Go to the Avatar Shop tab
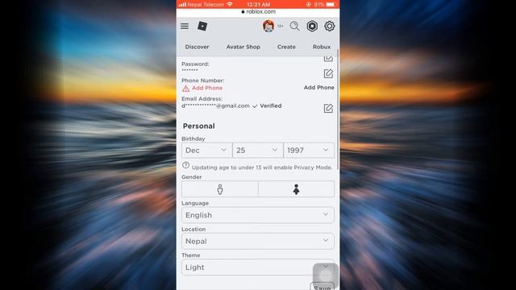516x290 pixels. pyautogui.click(x=243, y=47)
